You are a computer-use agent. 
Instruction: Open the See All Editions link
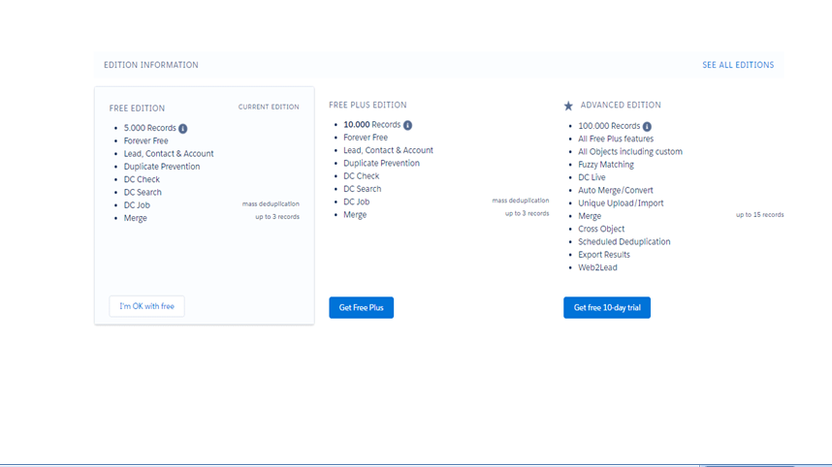pyautogui.click(x=738, y=65)
